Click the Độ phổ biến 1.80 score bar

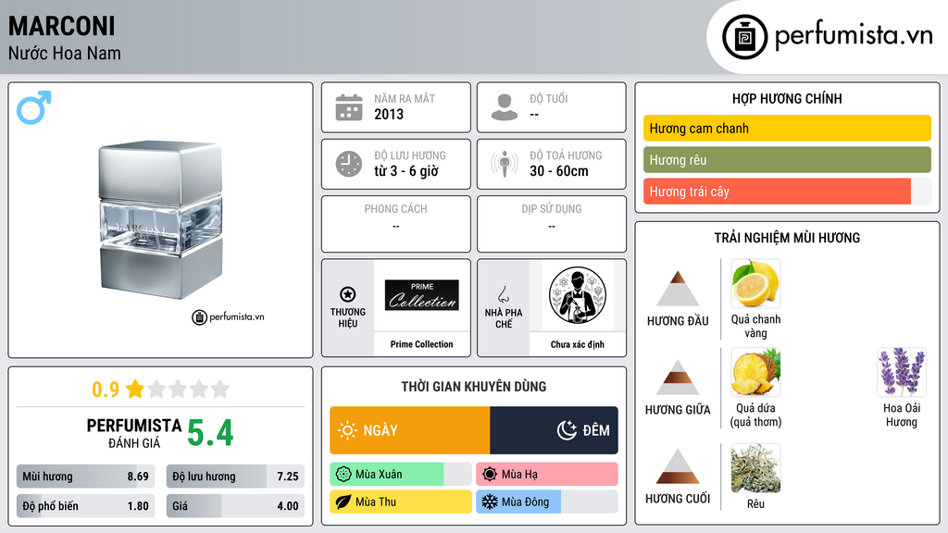(x=86, y=506)
